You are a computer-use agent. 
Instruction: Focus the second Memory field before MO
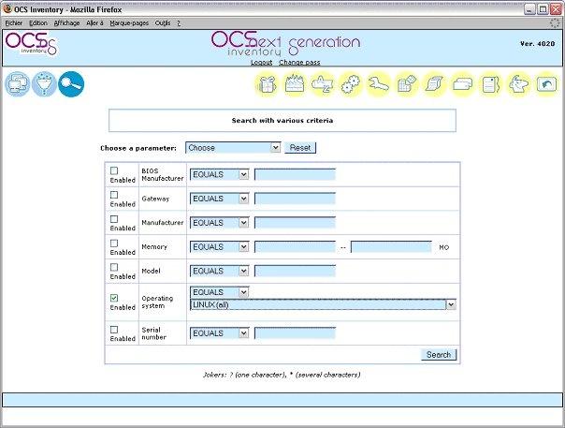pyautogui.click(x=391, y=247)
